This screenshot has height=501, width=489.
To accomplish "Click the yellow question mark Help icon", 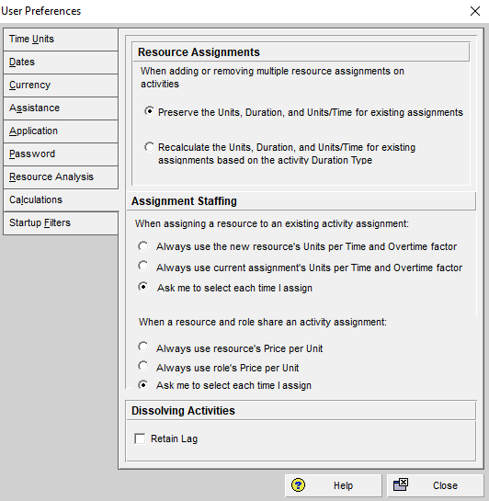I will point(298,485).
